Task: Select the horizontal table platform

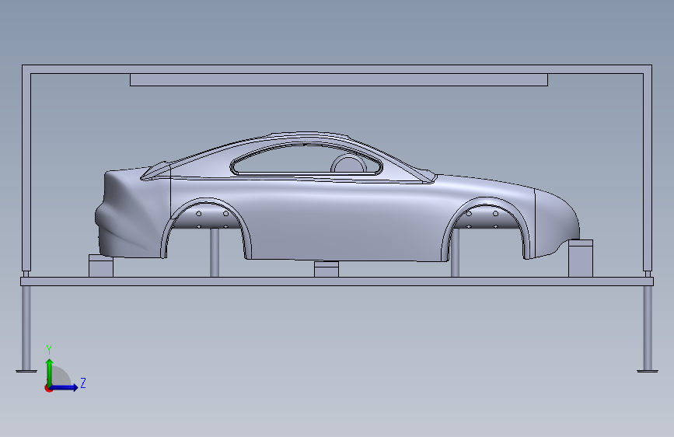Action: tap(337, 281)
